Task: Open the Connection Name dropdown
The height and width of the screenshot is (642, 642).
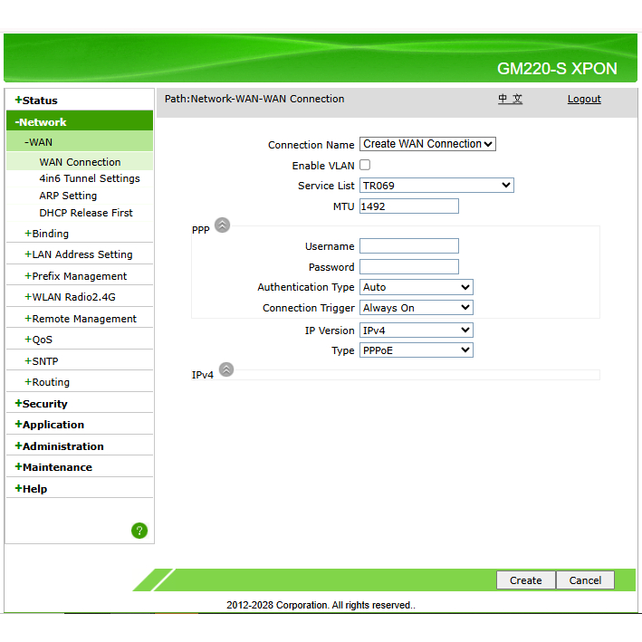Action: [x=427, y=144]
